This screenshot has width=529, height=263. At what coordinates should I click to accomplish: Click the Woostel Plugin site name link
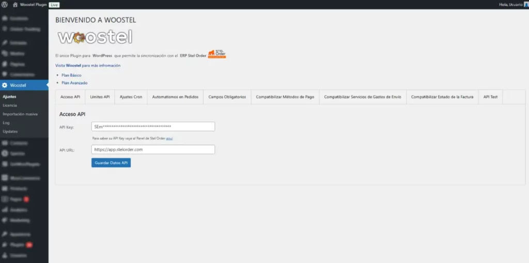point(34,5)
